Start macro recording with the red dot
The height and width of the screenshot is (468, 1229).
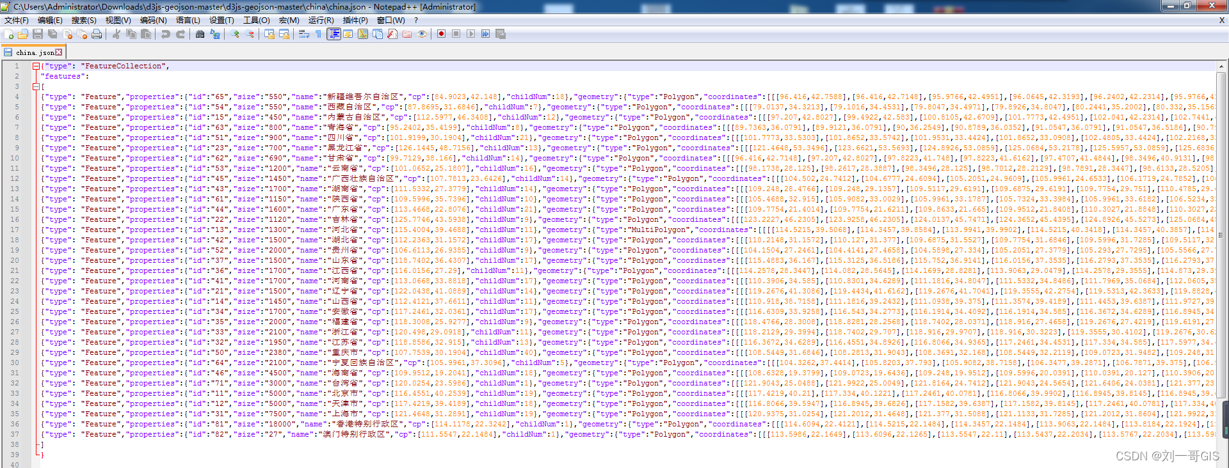pos(442,34)
